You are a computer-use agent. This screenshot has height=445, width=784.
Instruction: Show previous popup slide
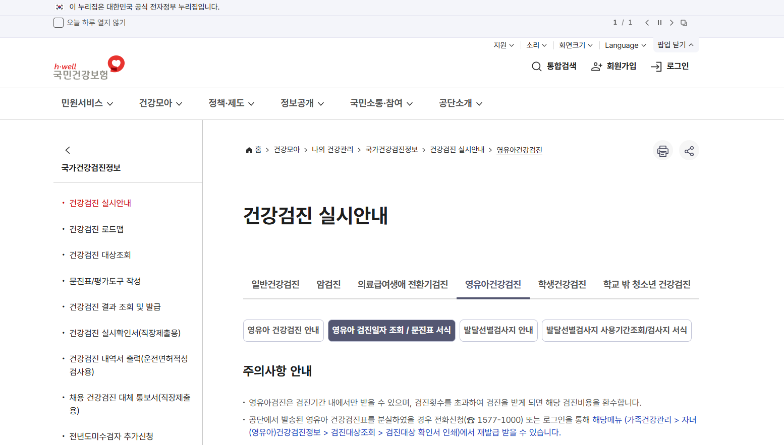point(647,23)
